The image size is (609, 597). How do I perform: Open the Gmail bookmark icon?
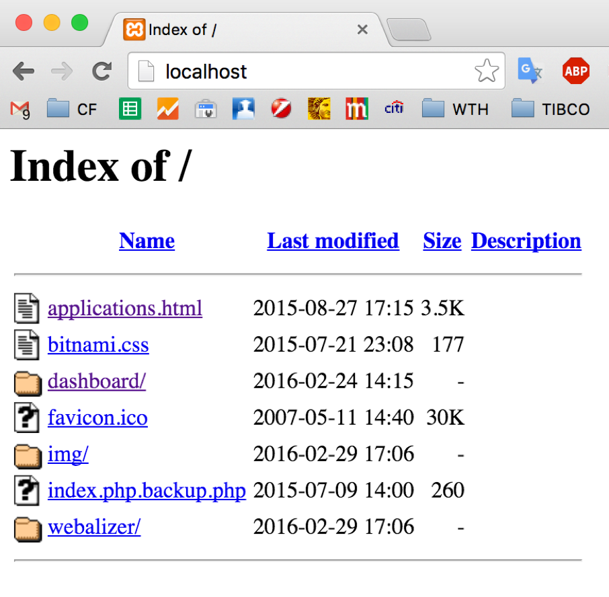tap(20, 108)
